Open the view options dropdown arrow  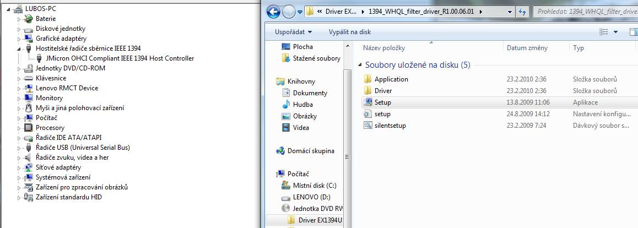pos(615,32)
